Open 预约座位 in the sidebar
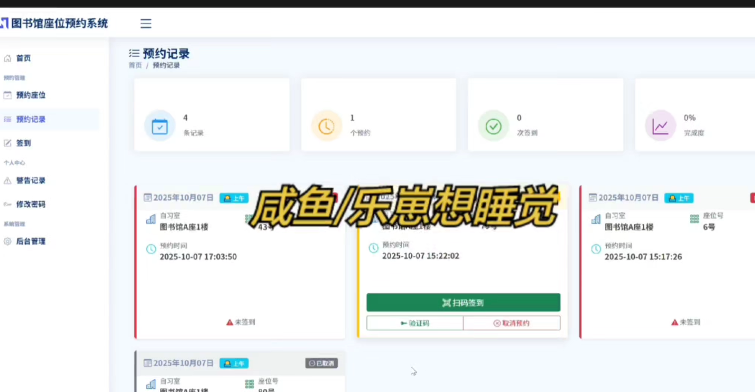Image resolution: width=755 pixels, height=392 pixels. pos(31,95)
